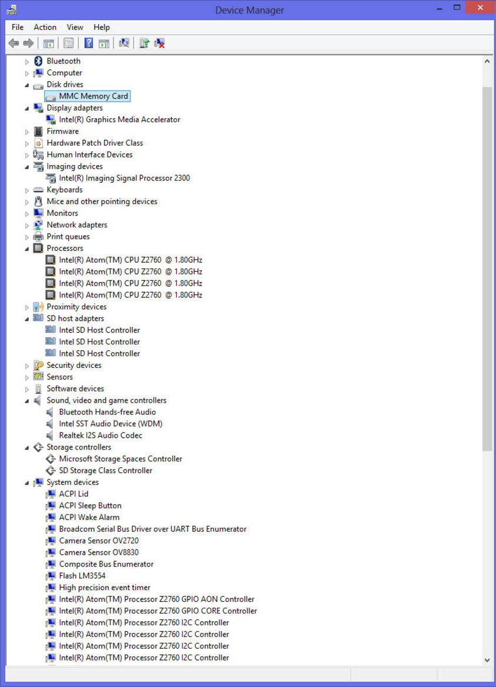This screenshot has width=496, height=687.
Task: Click the Device Manager title bar app icon
Action: [x=12, y=9]
